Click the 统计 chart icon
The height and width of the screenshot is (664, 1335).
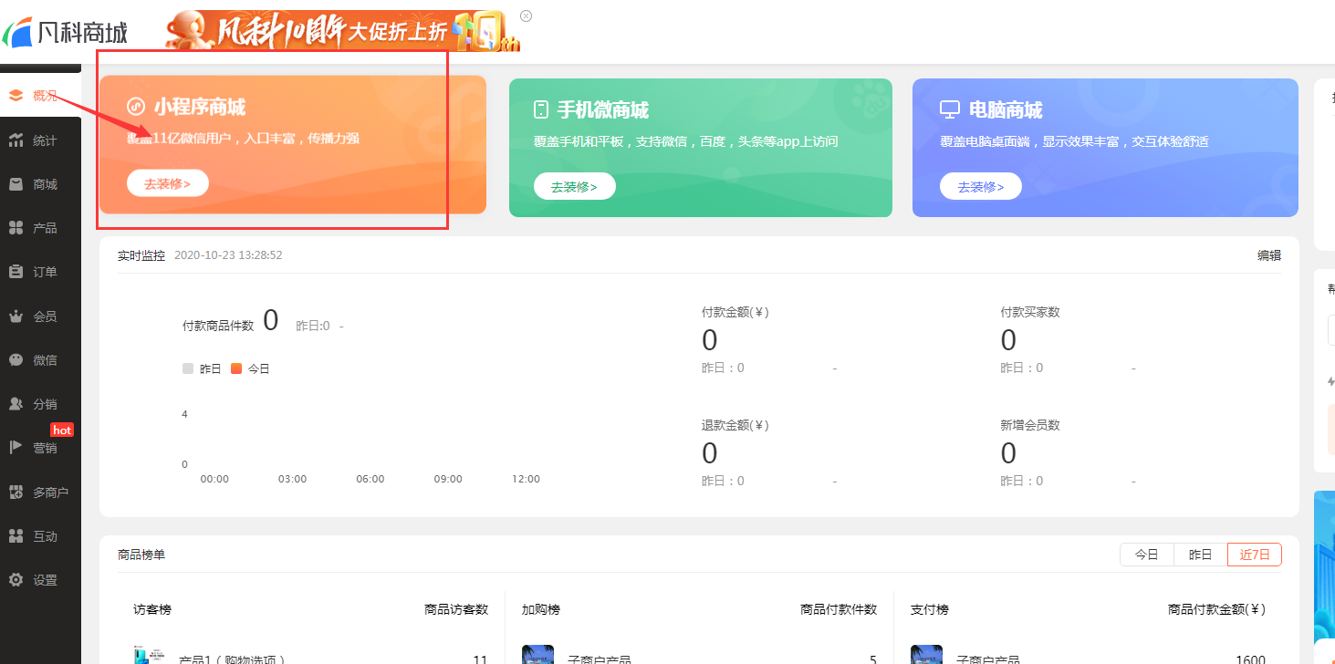pyautogui.click(x=16, y=140)
